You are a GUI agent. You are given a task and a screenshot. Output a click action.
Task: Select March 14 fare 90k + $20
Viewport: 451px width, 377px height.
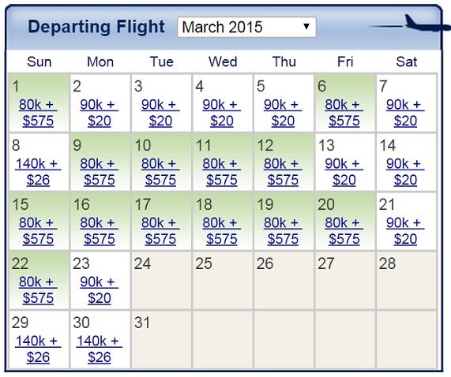point(405,172)
